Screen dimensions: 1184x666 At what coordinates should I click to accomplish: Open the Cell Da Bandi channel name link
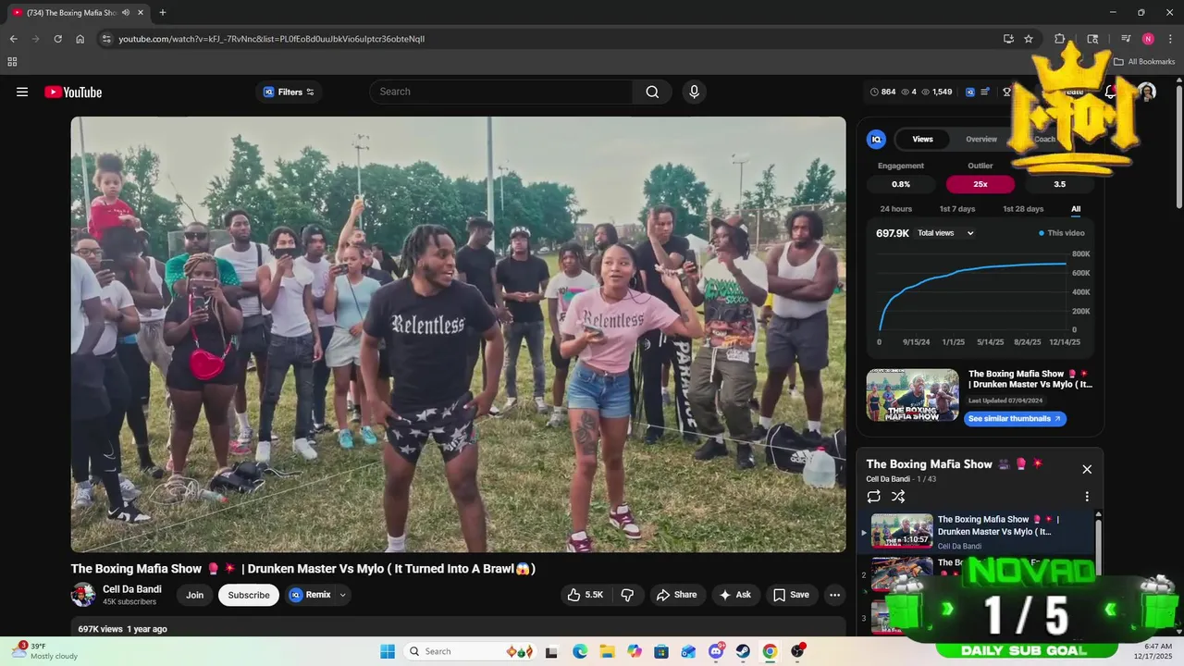coord(132,589)
